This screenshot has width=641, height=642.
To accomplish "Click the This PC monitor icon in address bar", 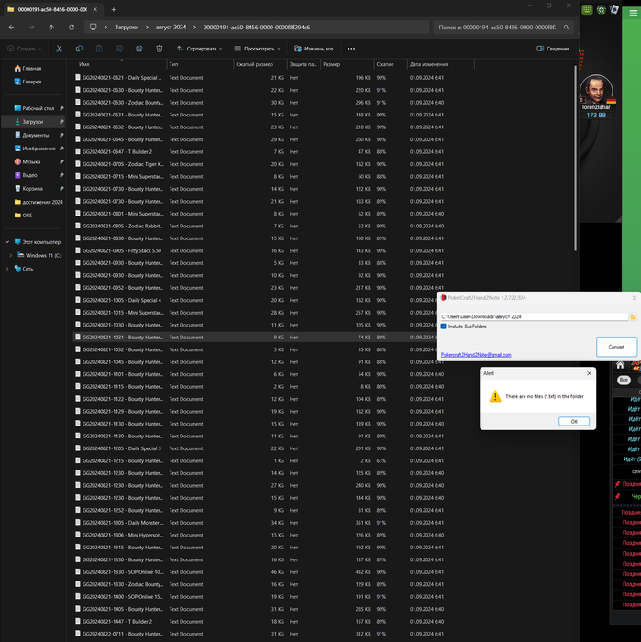I will click(94, 27).
